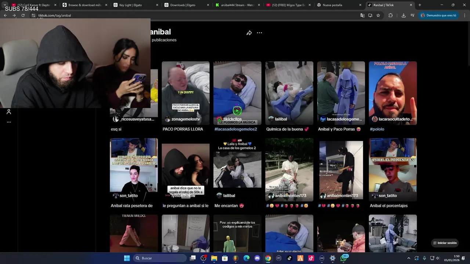This screenshot has width=470, height=264.
Task: Click the #lacasadelosgemelos2 hashtag caption link
Action: tap(236, 129)
